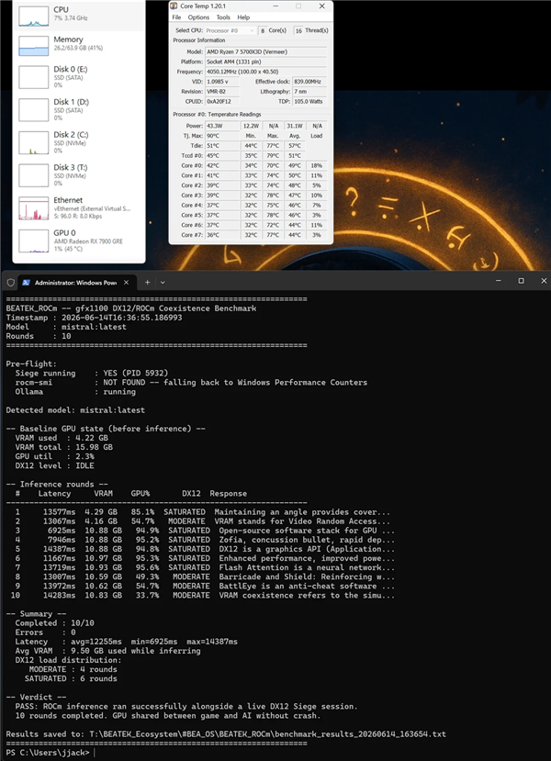551x761 pixels.
Task: Open the Help menu in Core Temp
Action: point(243,17)
